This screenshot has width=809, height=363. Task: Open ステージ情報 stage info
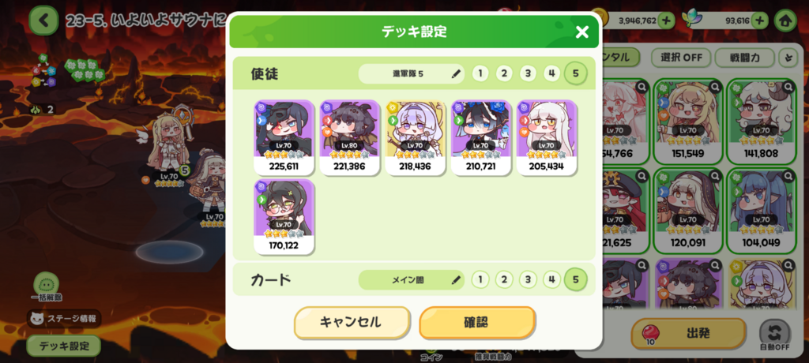(x=64, y=319)
